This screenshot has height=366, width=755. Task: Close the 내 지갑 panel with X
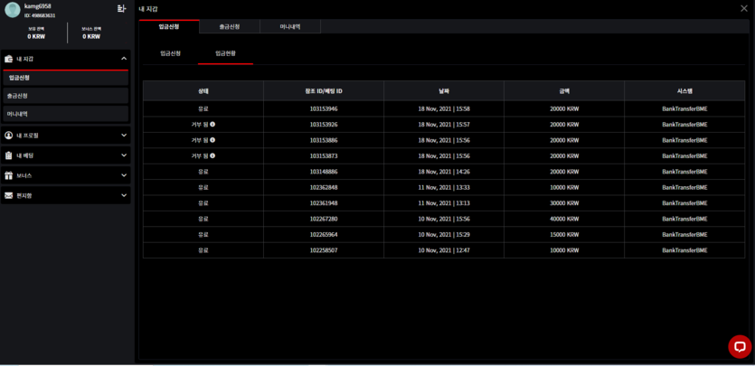(x=744, y=8)
